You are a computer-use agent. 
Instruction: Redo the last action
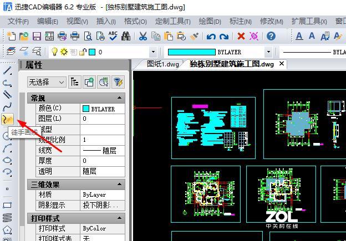pos(224,36)
